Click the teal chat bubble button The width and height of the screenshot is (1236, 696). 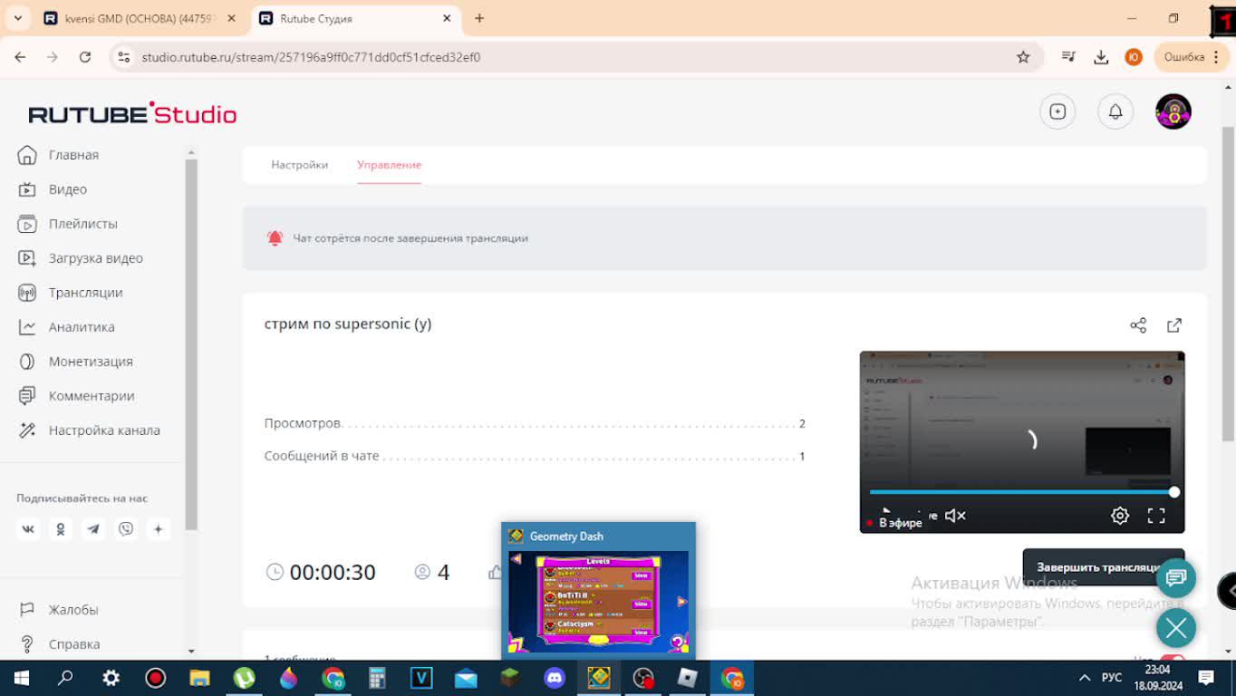tap(1176, 577)
